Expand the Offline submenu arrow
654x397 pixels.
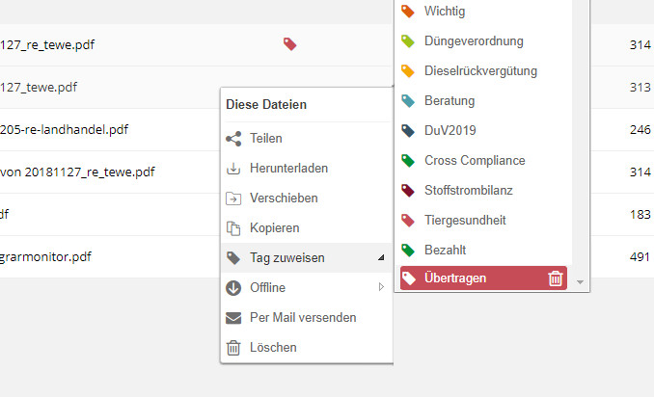pos(381,287)
